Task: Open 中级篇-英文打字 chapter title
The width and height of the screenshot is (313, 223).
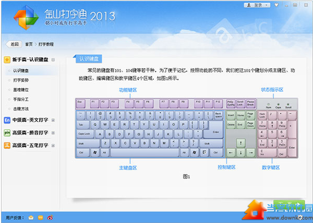Action: 30,120
